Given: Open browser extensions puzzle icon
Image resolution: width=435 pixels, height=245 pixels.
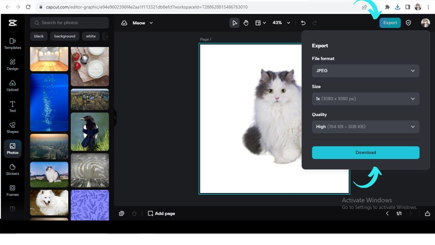Looking at the screenshot, I should pos(387,7).
